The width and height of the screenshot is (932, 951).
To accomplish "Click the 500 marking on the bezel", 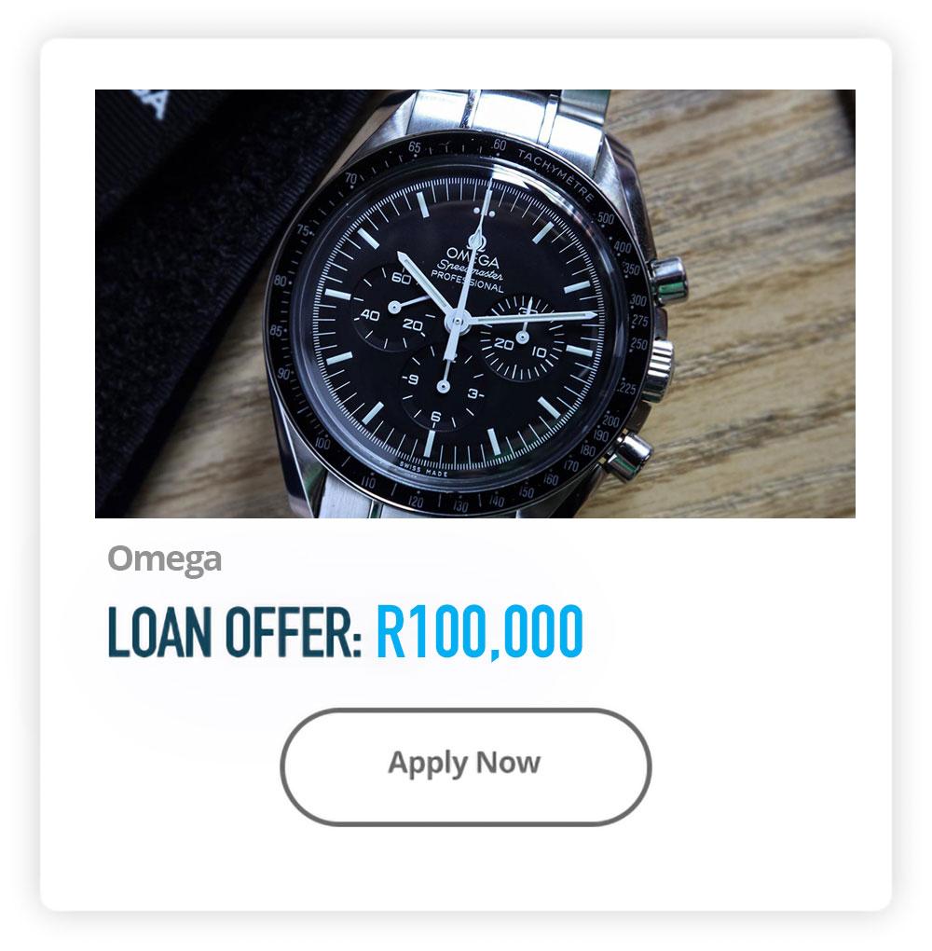I will [605, 217].
